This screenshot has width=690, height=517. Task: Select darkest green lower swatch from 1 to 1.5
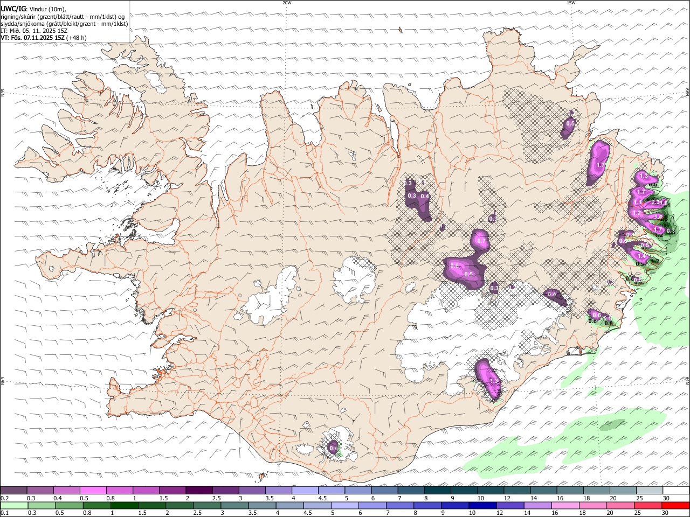coord(124,505)
